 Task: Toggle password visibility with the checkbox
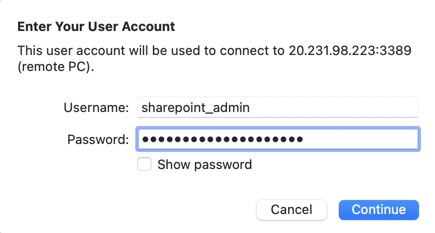click(x=144, y=164)
